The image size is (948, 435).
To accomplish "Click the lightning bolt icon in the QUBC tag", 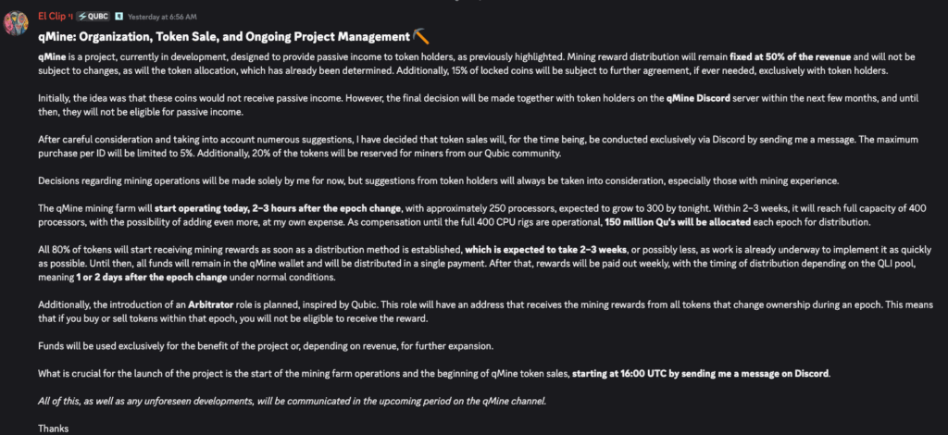I will (81, 16).
